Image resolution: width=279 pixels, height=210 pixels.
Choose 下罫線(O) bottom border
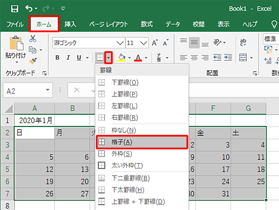click(x=142, y=82)
